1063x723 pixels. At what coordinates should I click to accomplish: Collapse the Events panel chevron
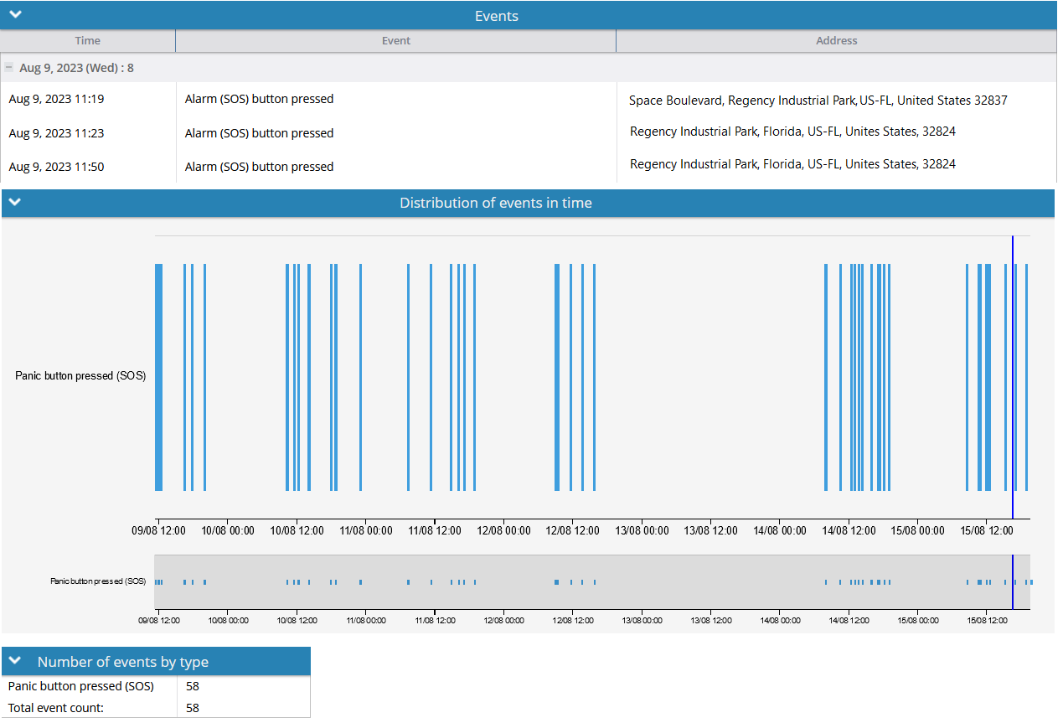coord(15,14)
